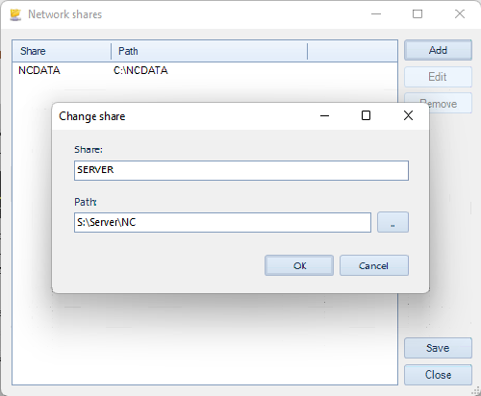Click the Edit share button
The height and width of the screenshot is (396, 481).
coord(438,77)
